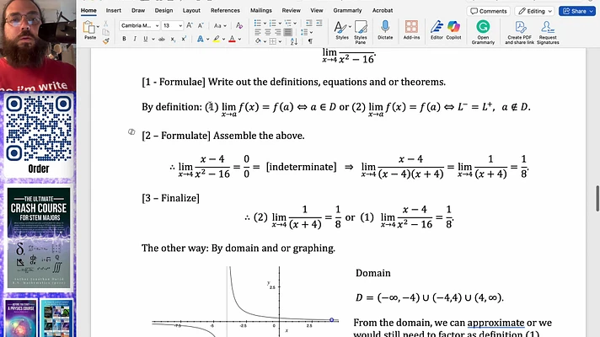This screenshot has width=600, height=337.
Task: Toggle Italic formatting
Action: point(135,39)
